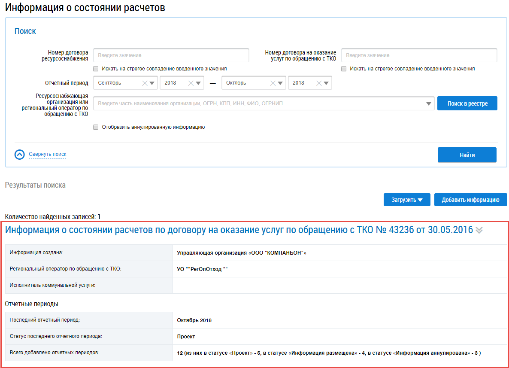The image size is (509, 368).
Task: Focus the 'Номер договора ресурсоснабжения' input field
Action: 171,55
